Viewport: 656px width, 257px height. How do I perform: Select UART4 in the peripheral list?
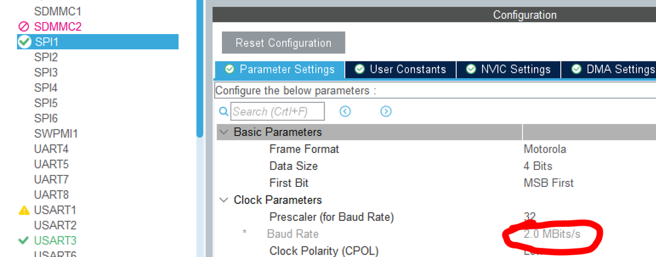pos(51,149)
